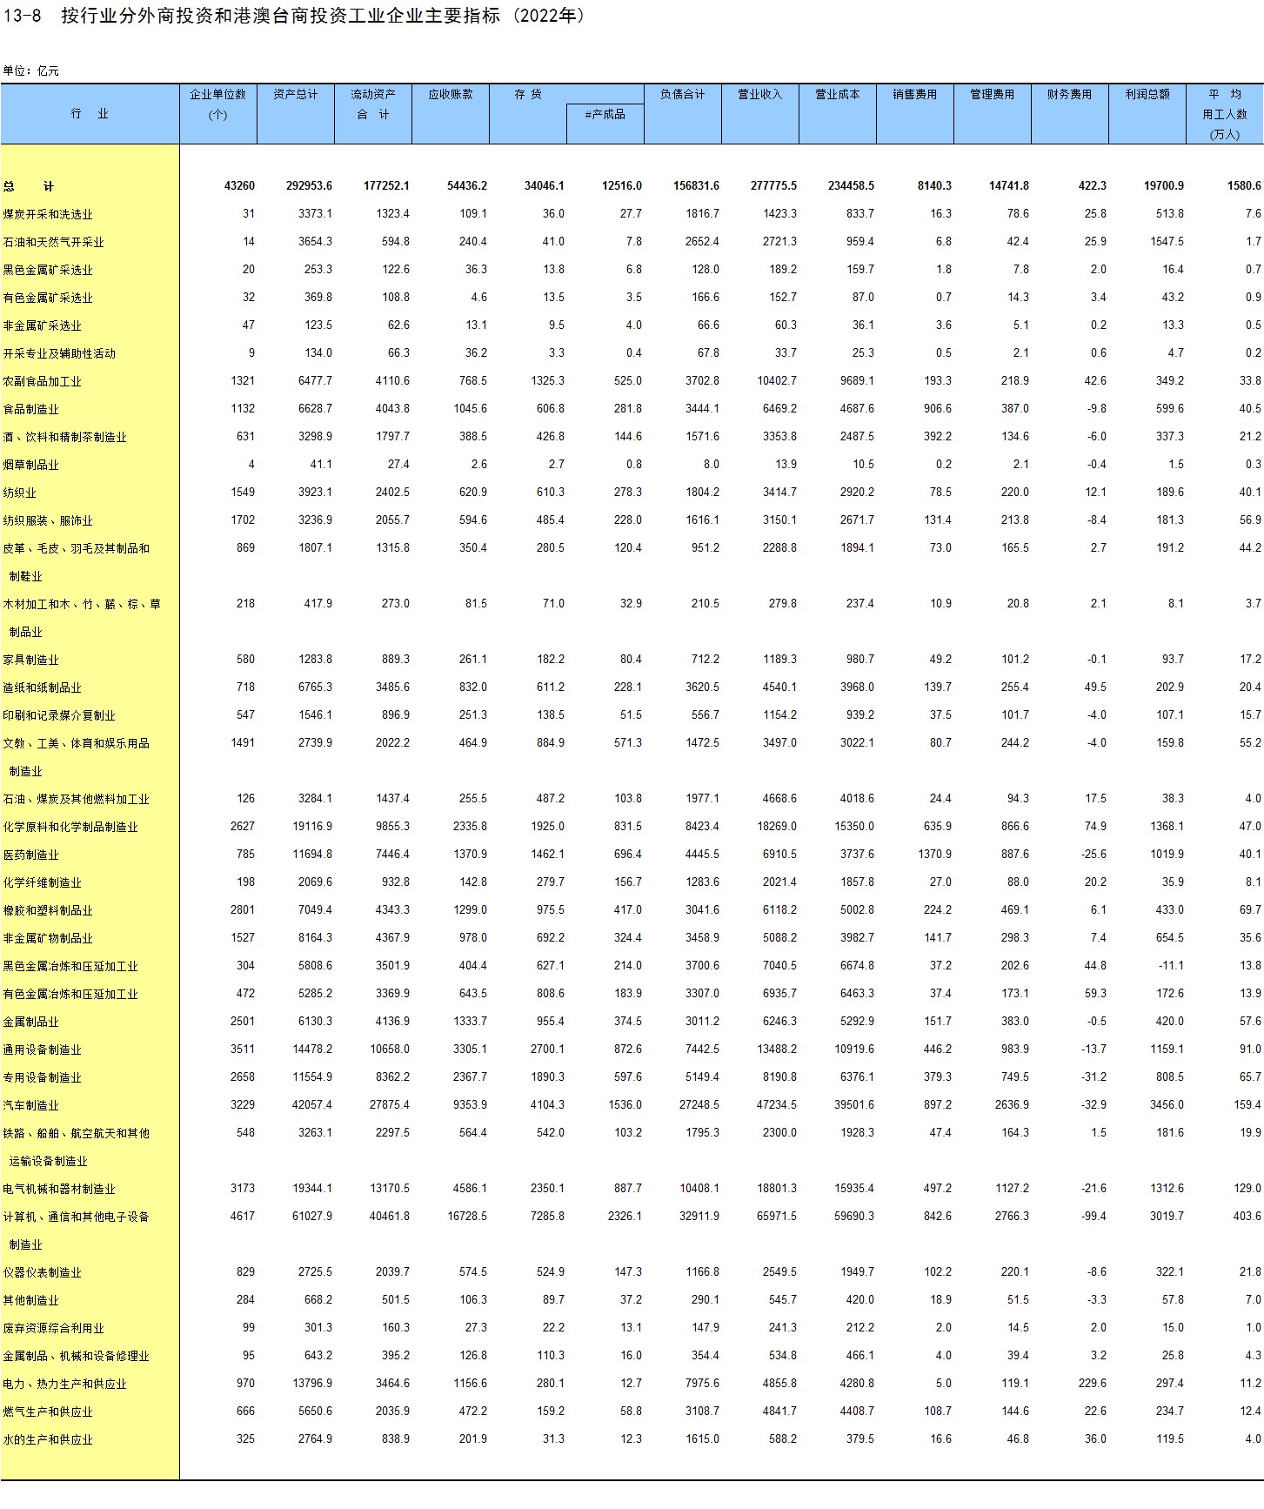Click oil and gas profit 1547.5

pyautogui.click(x=1167, y=242)
